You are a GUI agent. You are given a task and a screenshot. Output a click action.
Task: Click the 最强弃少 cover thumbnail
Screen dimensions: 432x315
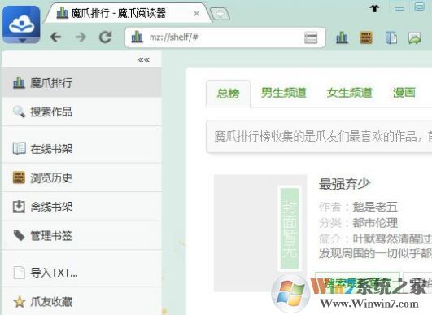click(x=260, y=233)
